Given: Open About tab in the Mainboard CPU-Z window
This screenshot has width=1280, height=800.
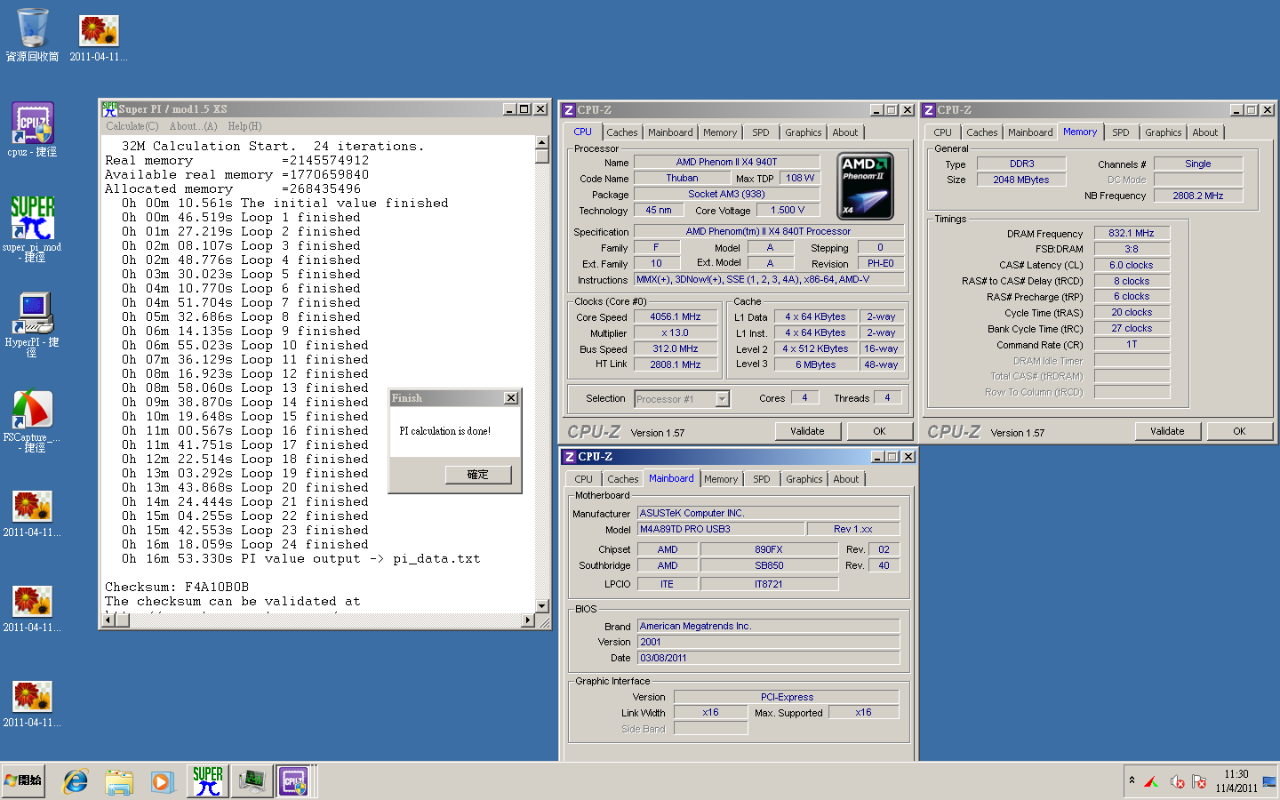Looking at the screenshot, I should point(846,479).
